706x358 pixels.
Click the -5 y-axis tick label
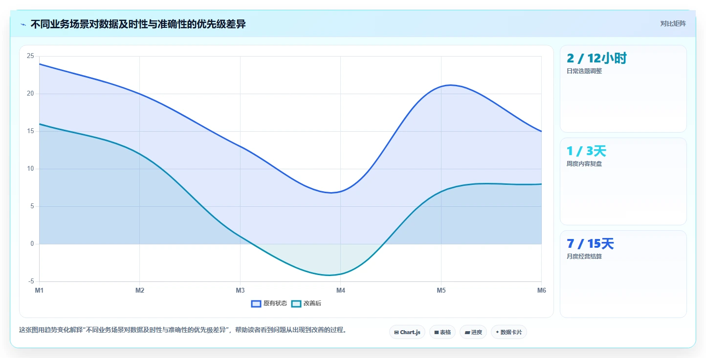pos(31,281)
